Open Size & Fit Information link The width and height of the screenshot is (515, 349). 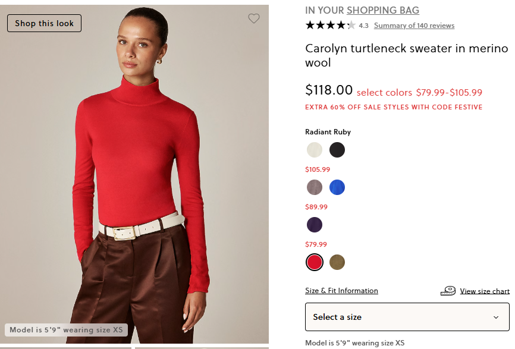coord(341,291)
